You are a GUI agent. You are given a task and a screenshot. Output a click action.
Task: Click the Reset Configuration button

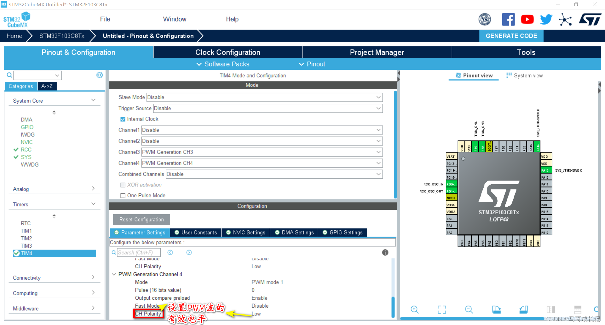(141, 220)
